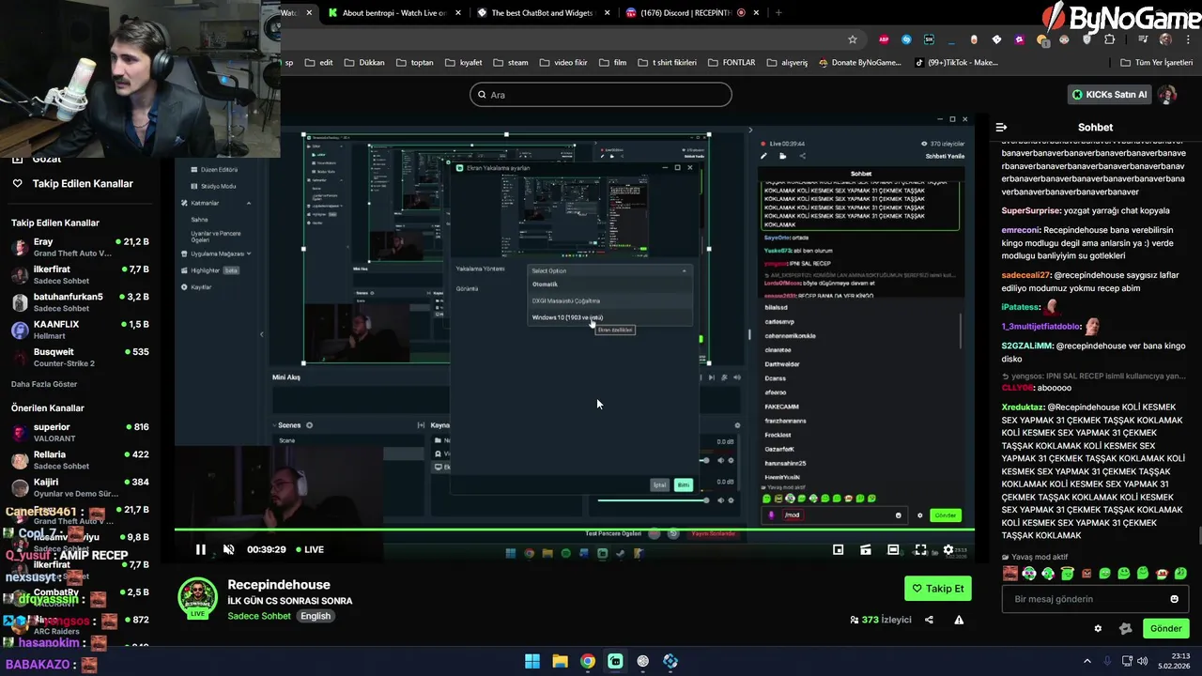The image size is (1202, 676).
Task: Open Chrome extensions puzzle icon
Action: click(x=1109, y=39)
